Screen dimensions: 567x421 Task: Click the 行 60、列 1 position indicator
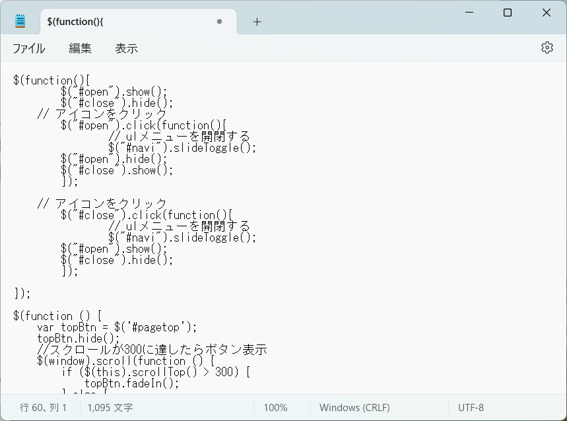click(x=43, y=408)
